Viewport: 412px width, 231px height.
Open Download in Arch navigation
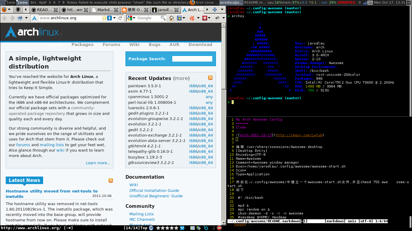click(x=200, y=45)
